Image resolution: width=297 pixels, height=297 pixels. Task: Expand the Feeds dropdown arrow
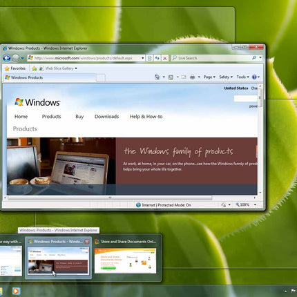click(178, 77)
